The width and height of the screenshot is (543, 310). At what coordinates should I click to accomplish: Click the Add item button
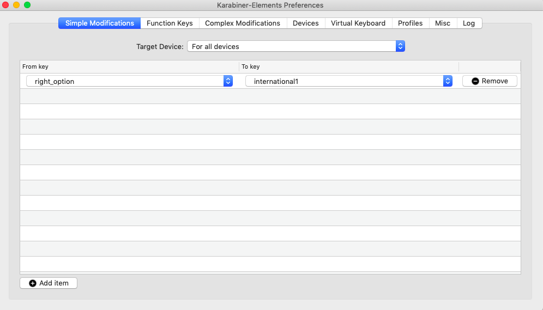(x=49, y=283)
